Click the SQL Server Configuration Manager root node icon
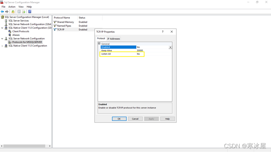This screenshot has width=271, height=152. (3, 17)
